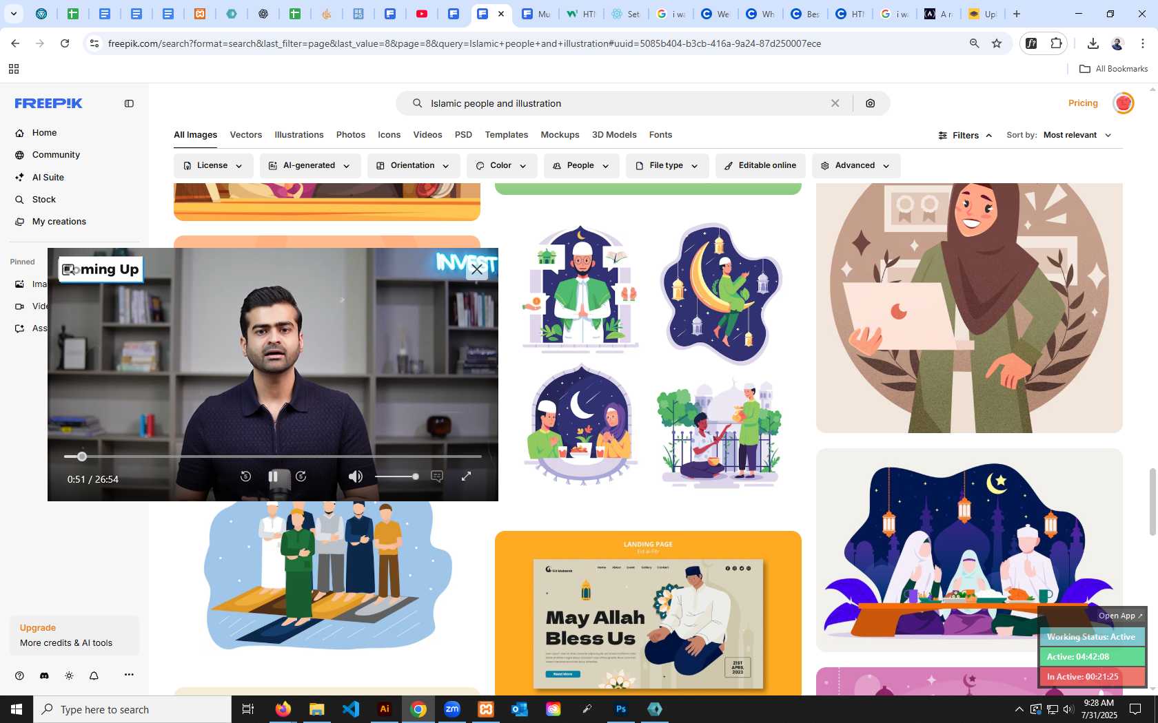This screenshot has height=723, width=1158.
Task: Open App from the tracker widget
Action: tap(1121, 616)
